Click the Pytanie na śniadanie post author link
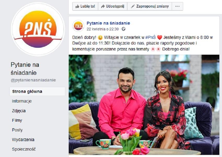This screenshot has width=222, height=157. coord(108,23)
